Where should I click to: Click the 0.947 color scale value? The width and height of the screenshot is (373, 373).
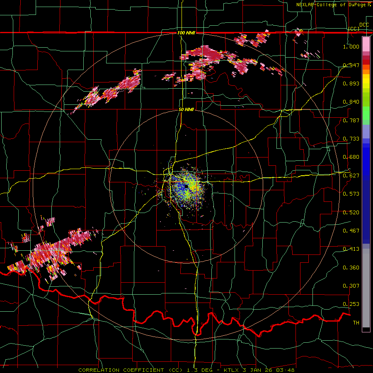tap(351, 65)
